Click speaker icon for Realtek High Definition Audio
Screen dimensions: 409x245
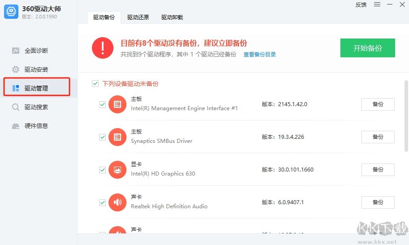click(117, 202)
